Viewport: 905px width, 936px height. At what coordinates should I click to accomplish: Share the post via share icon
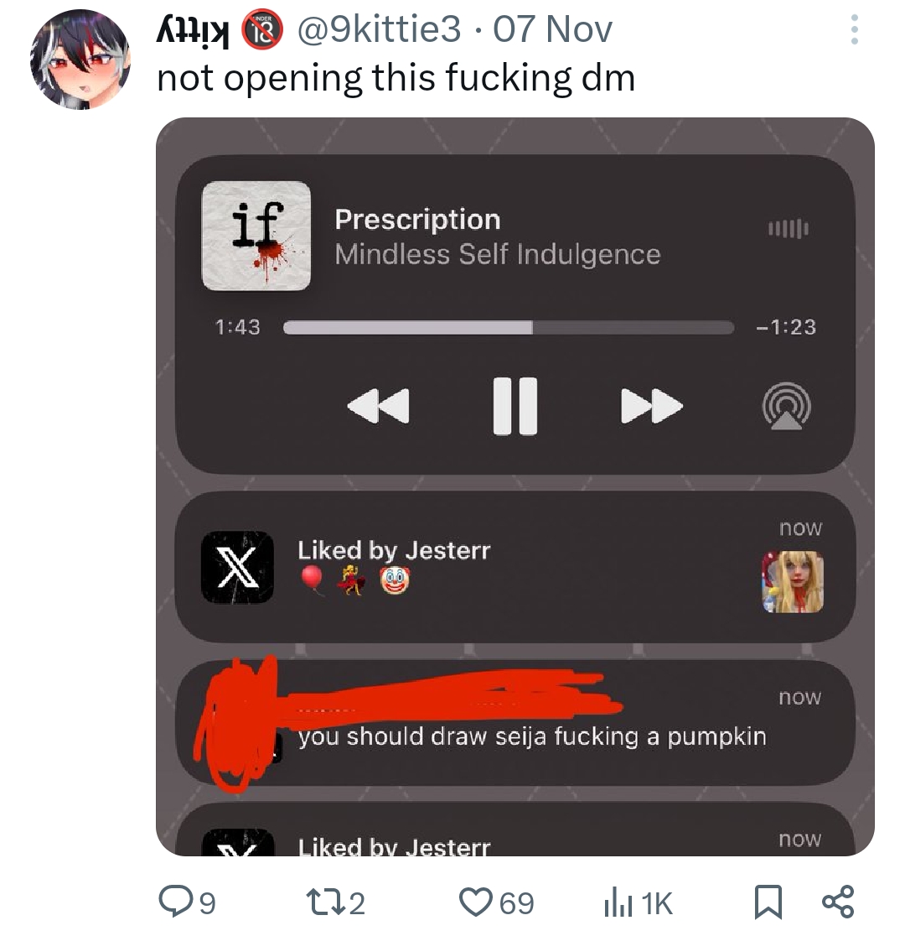pyautogui.click(x=838, y=902)
